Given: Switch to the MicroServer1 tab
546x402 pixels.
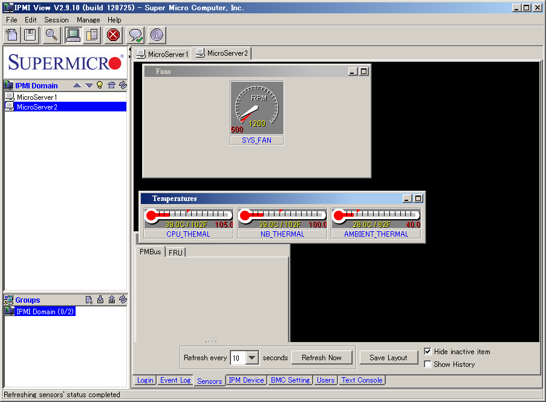Looking at the screenshot, I should click(162, 53).
